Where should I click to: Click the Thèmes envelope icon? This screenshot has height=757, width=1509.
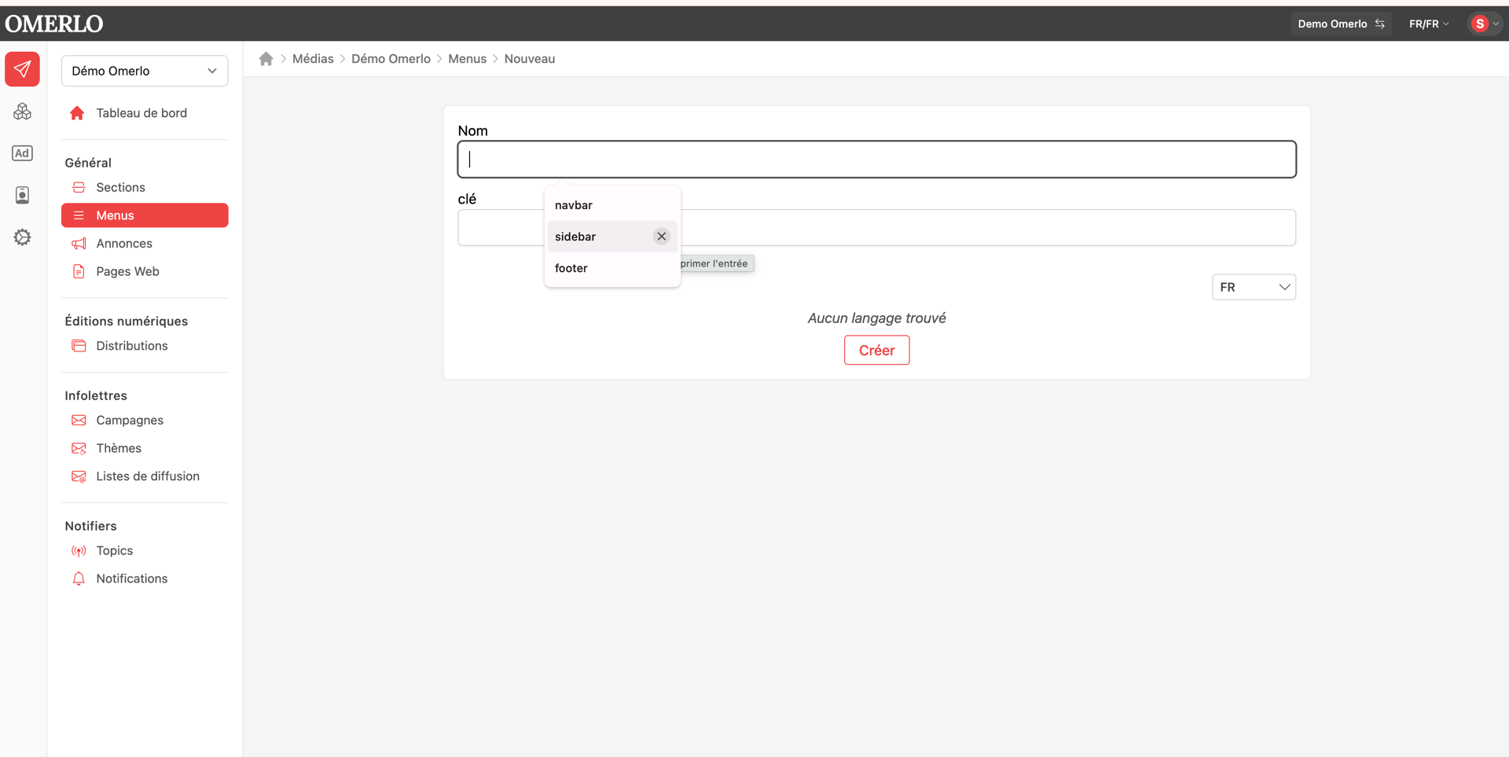(79, 448)
